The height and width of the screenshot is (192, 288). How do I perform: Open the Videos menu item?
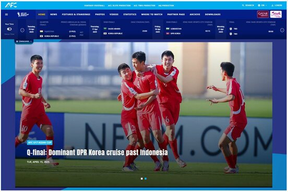click(114, 14)
